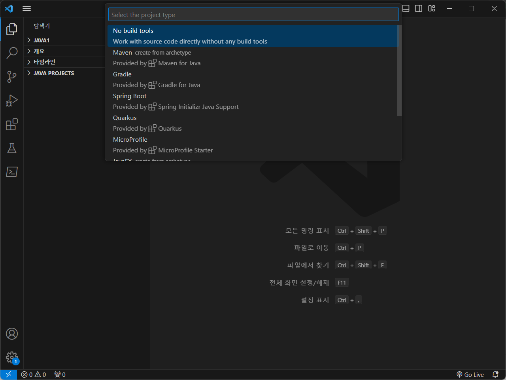Image resolution: width=506 pixels, height=380 pixels.
Task: Click the remote window indicator in status bar
Action: tap(8, 374)
